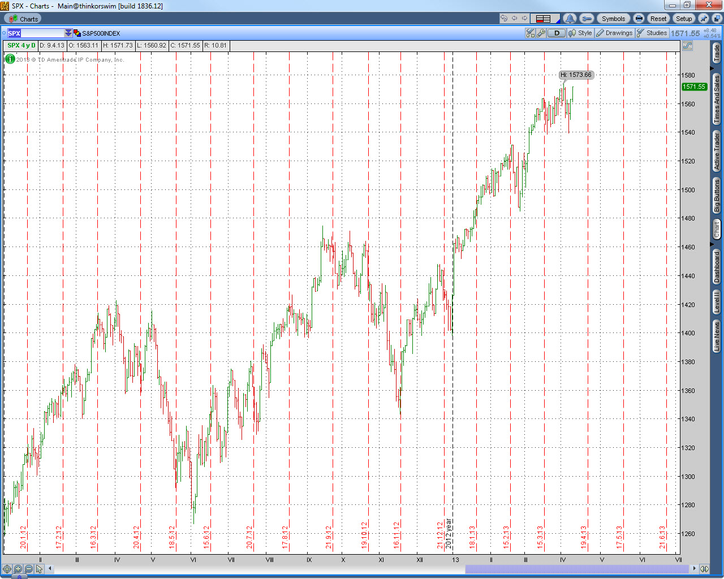This screenshot has width=724, height=579.
Task: Click the zoom out magnifier icon
Action: [x=29, y=569]
